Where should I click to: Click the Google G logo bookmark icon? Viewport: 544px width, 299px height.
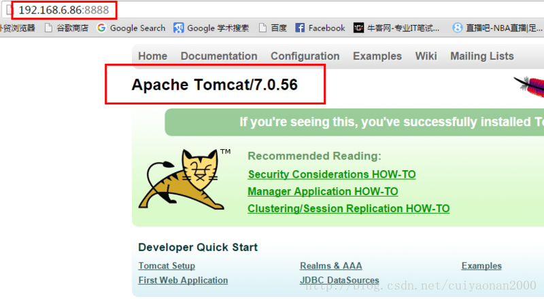[101, 28]
